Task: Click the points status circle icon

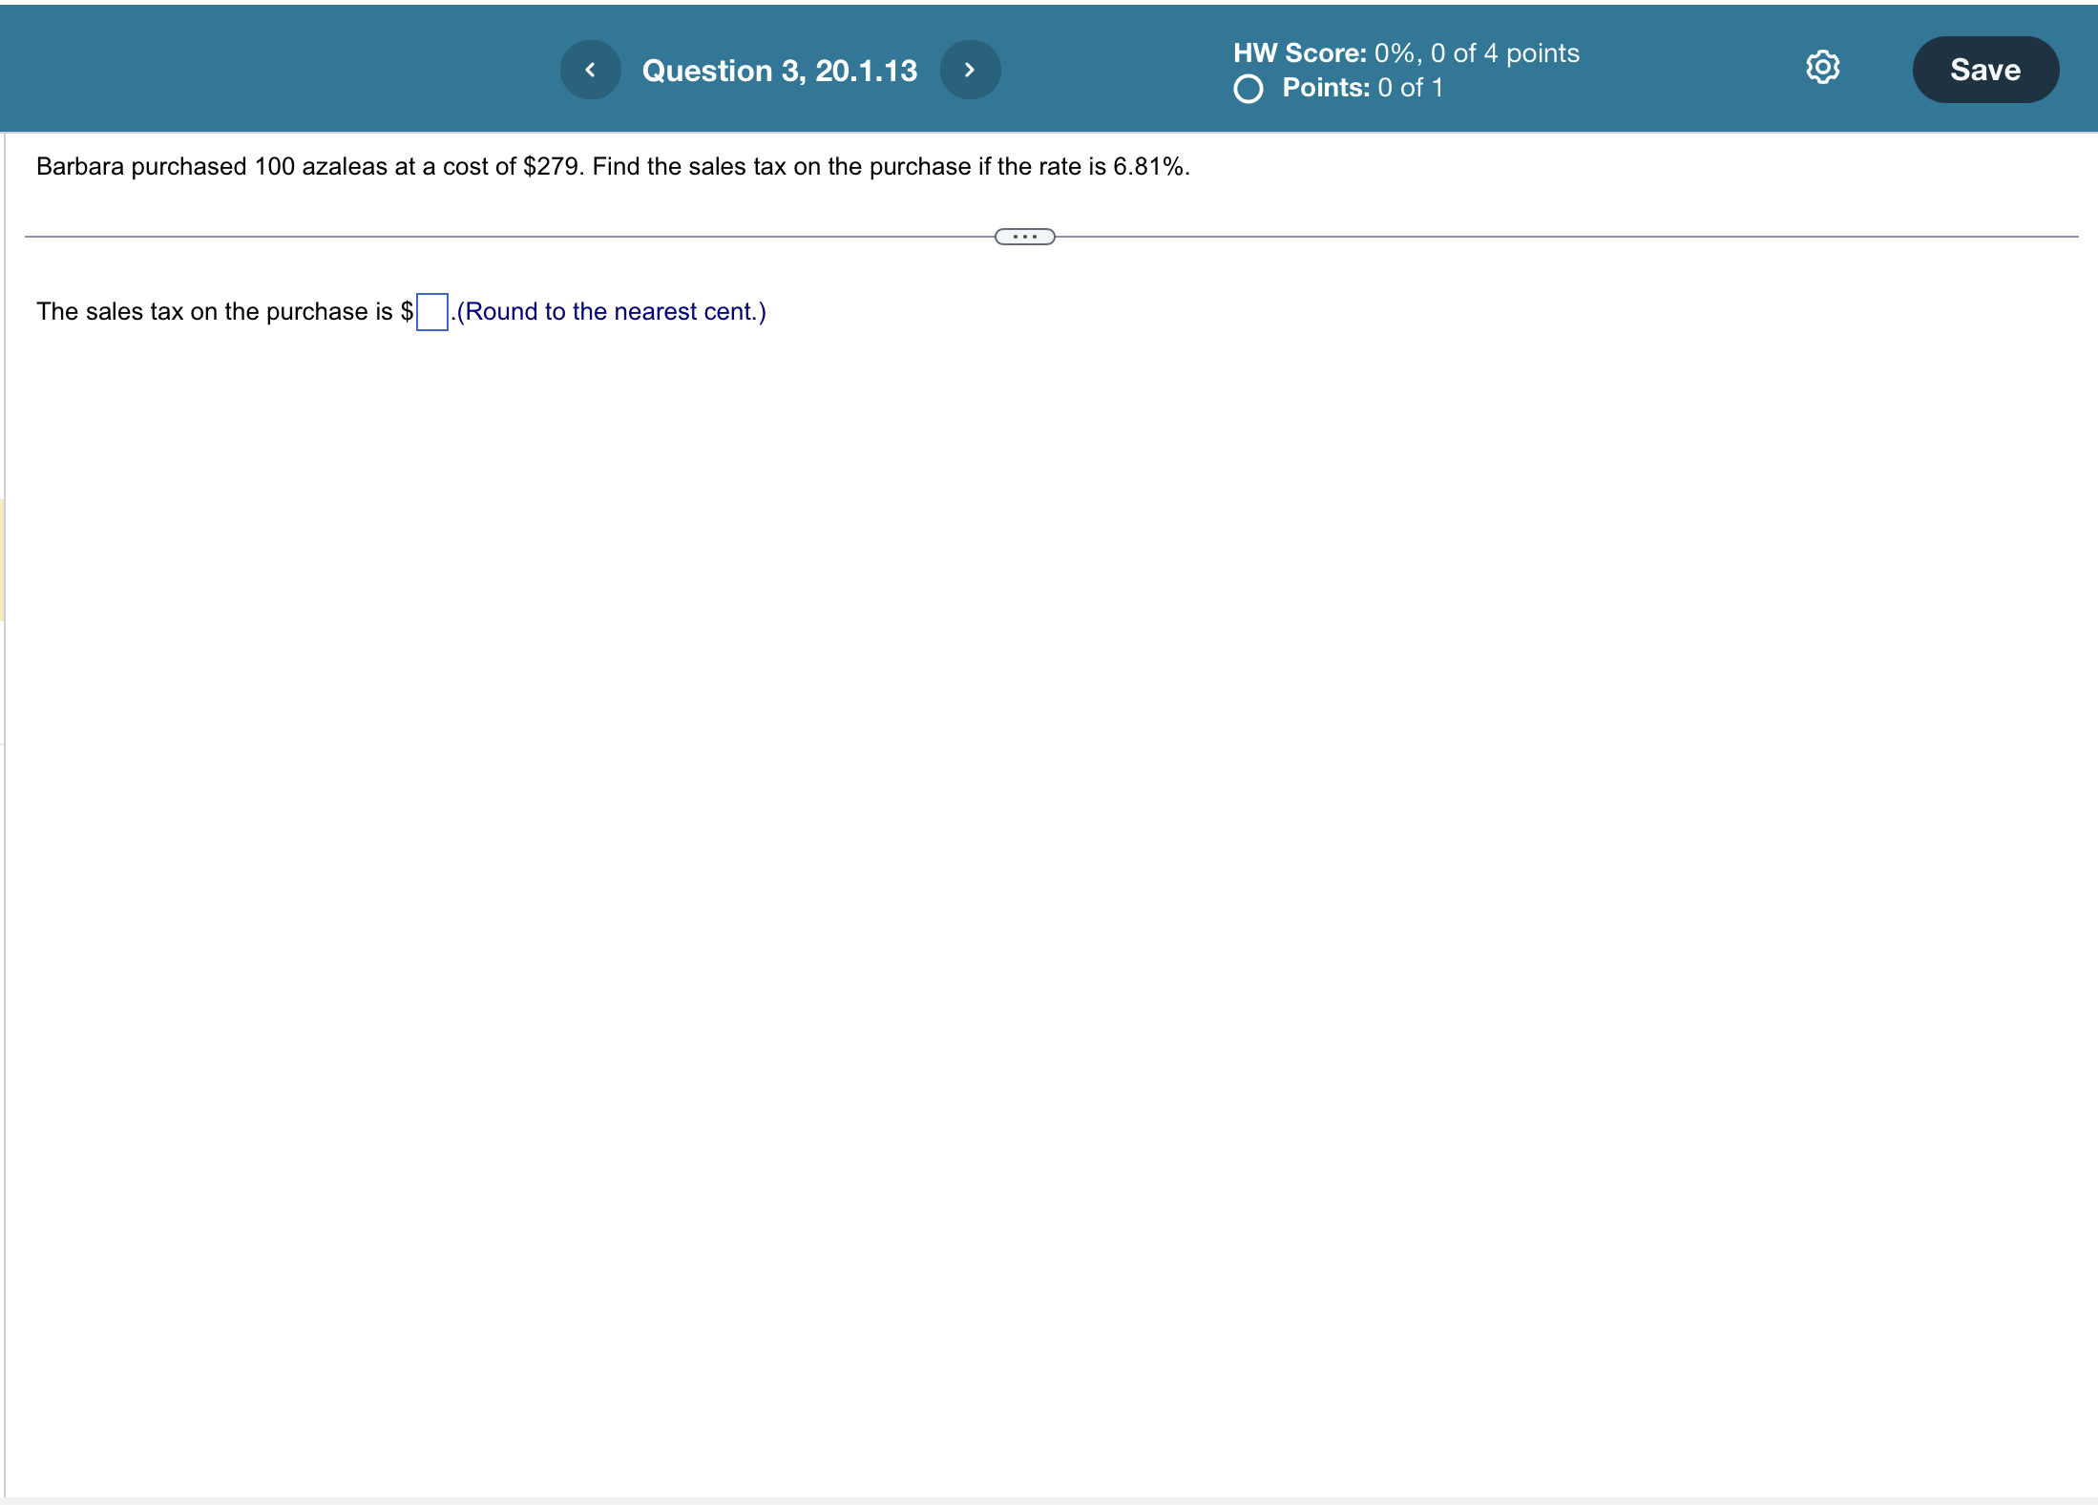Action: (x=1248, y=89)
